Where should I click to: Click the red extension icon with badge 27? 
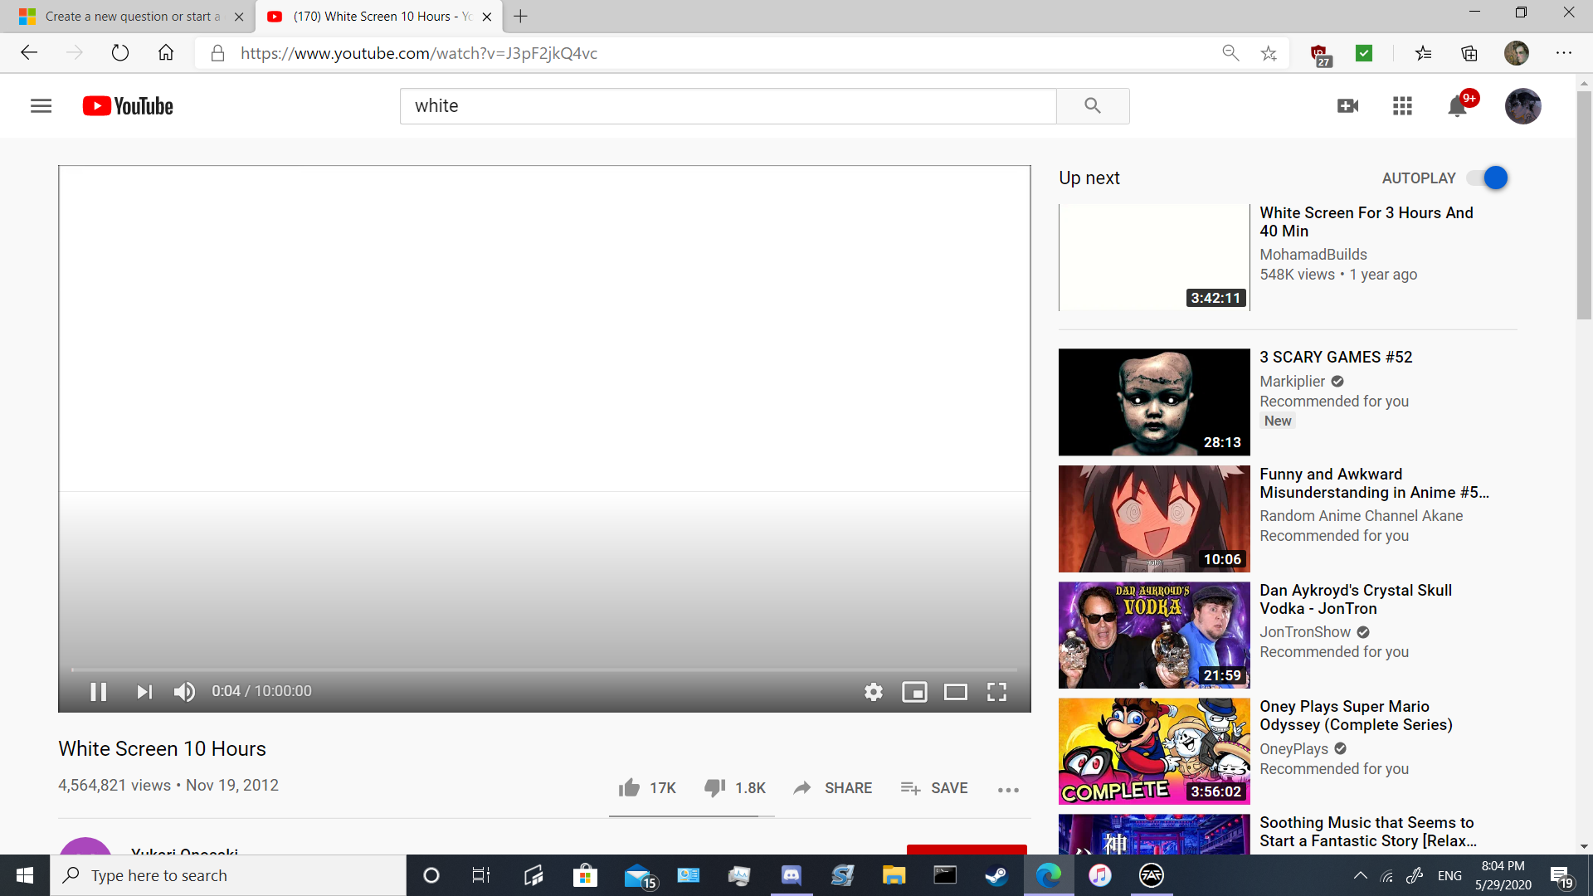[x=1319, y=55]
